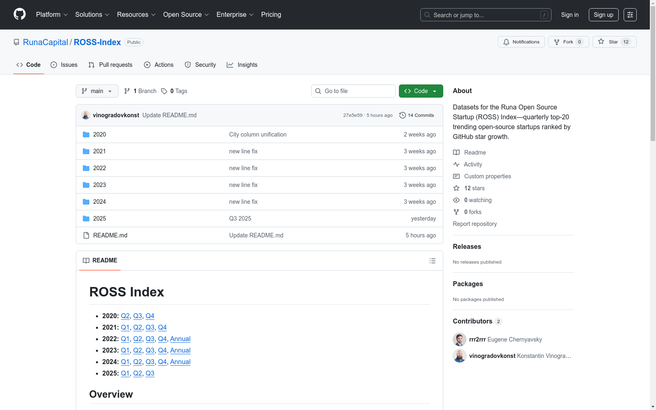
Task: Click the README.md file icon
Action: tap(86, 235)
